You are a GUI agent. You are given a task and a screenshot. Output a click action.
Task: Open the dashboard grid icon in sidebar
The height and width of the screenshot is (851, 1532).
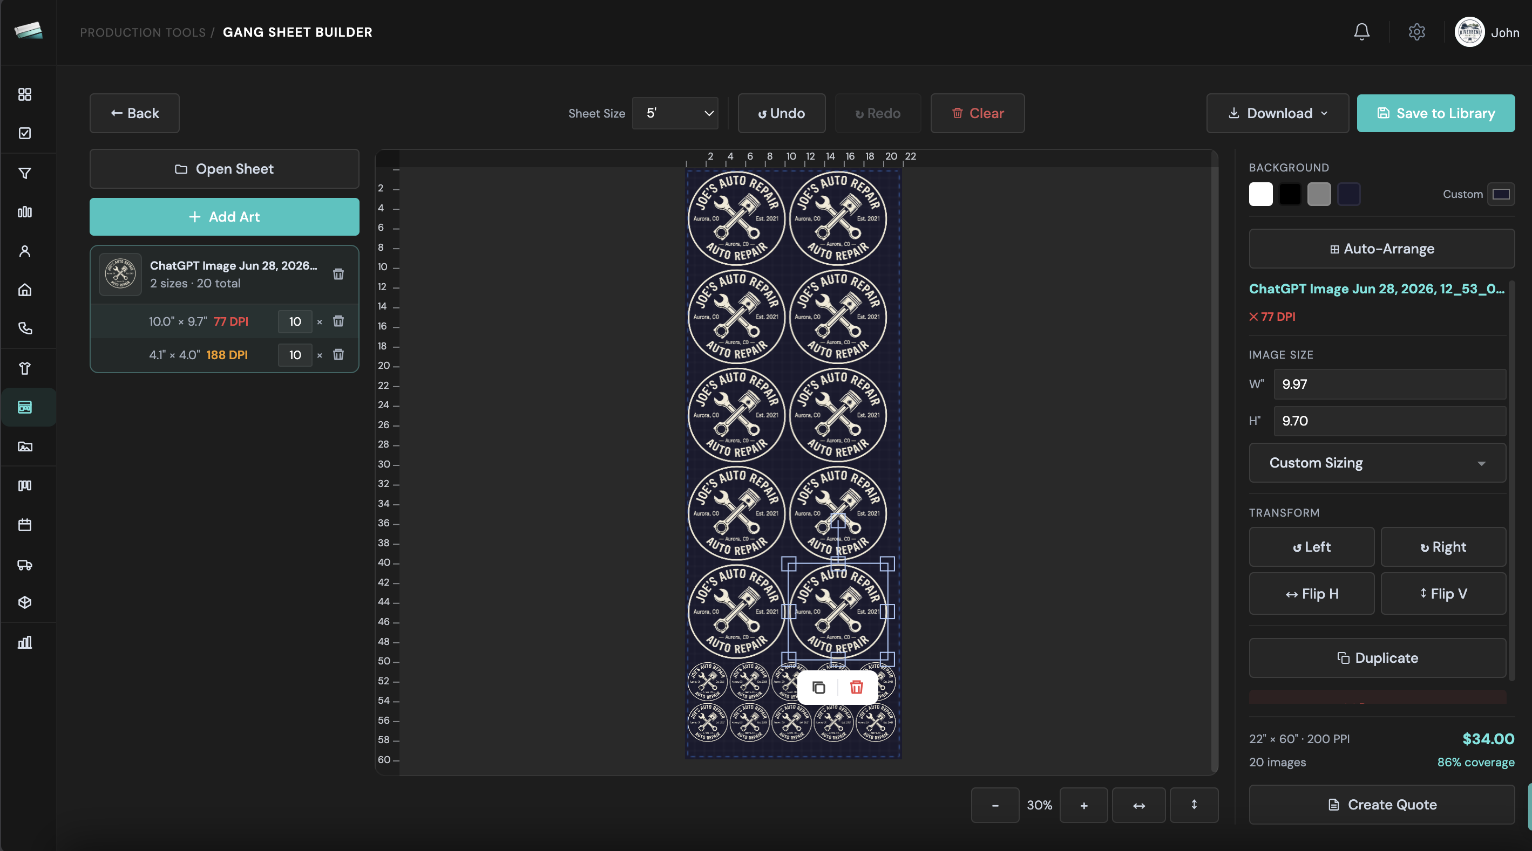(x=24, y=94)
